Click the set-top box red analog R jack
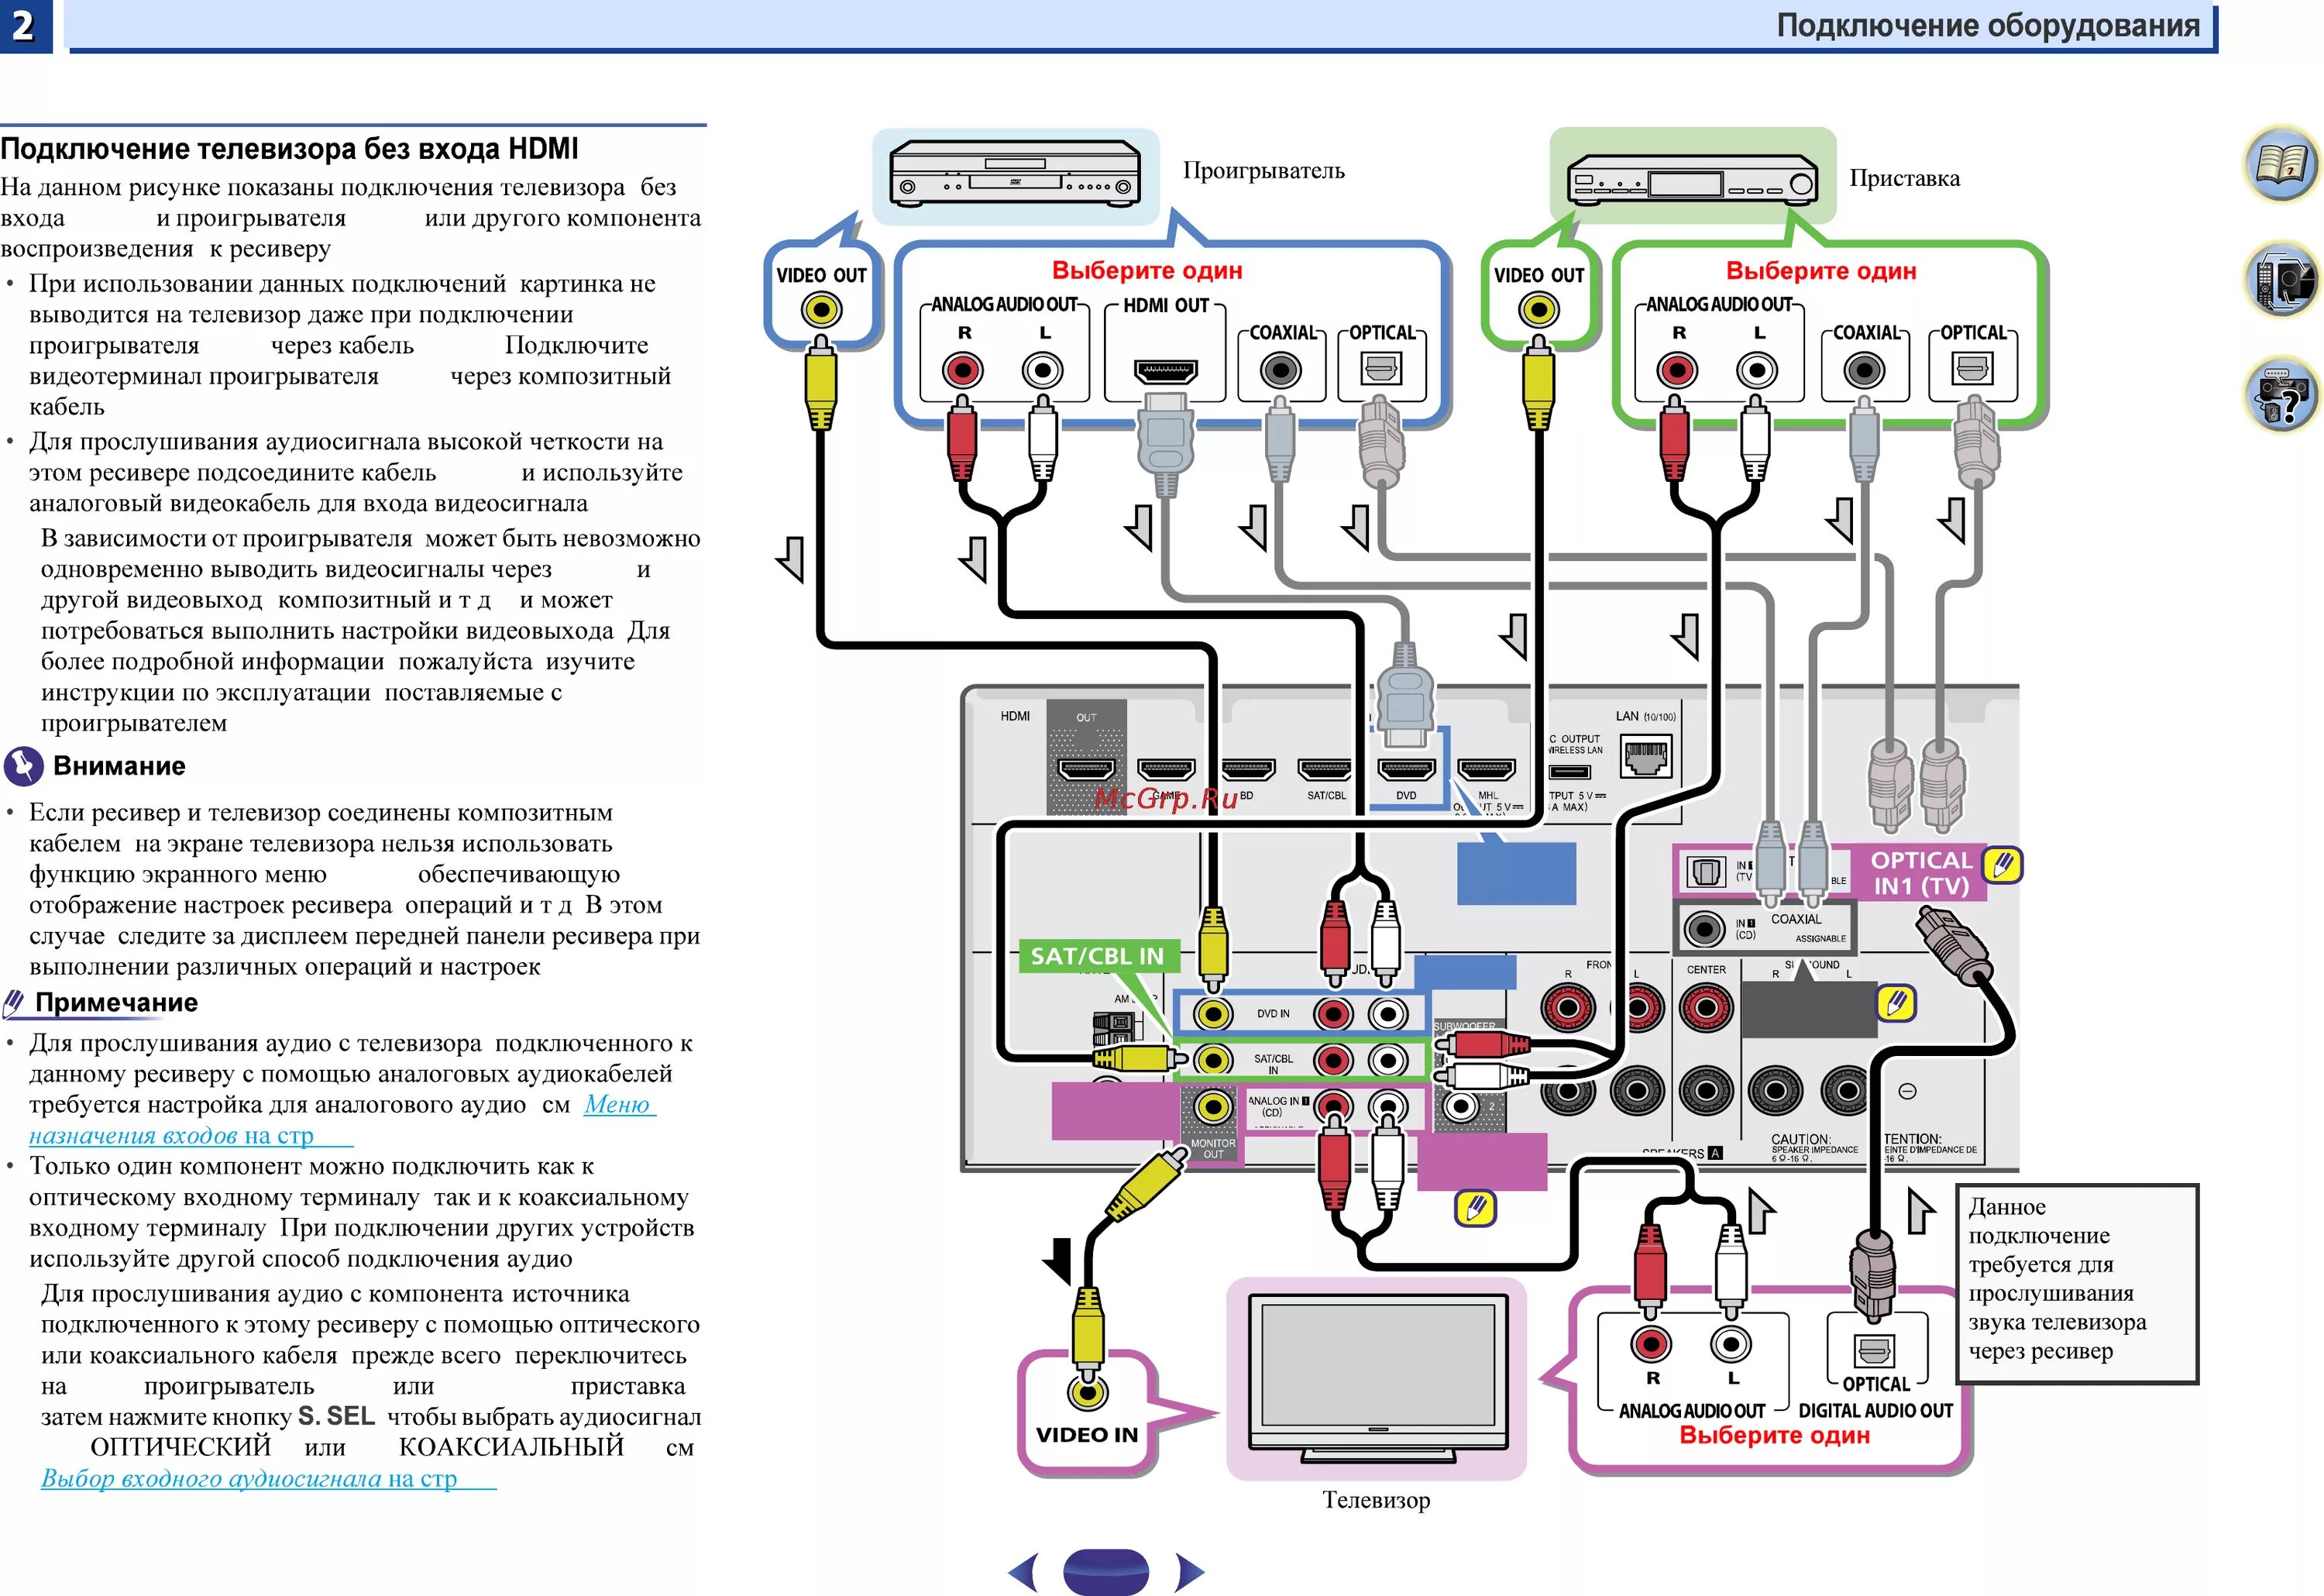 1677,372
